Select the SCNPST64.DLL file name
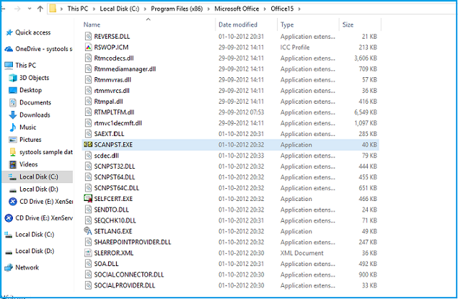The height and width of the screenshot is (299, 458). 114,177
